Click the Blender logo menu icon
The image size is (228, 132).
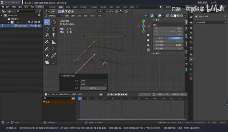pyautogui.click(x=3, y=7)
